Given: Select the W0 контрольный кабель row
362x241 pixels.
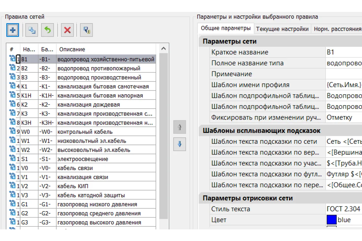Looking at the screenshot, I should 85,132.
